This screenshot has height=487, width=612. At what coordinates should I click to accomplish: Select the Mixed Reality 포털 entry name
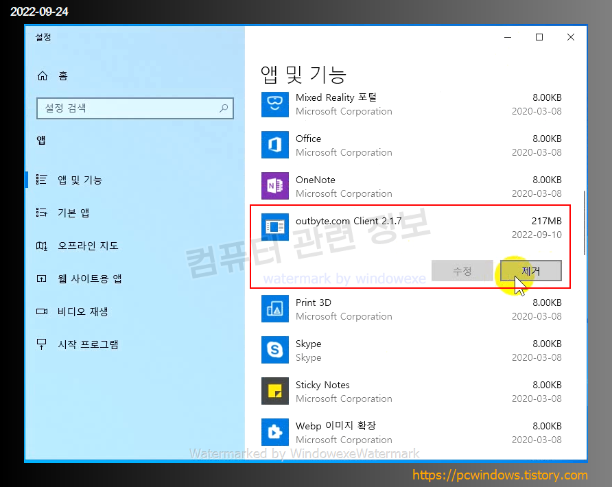pyautogui.click(x=336, y=97)
